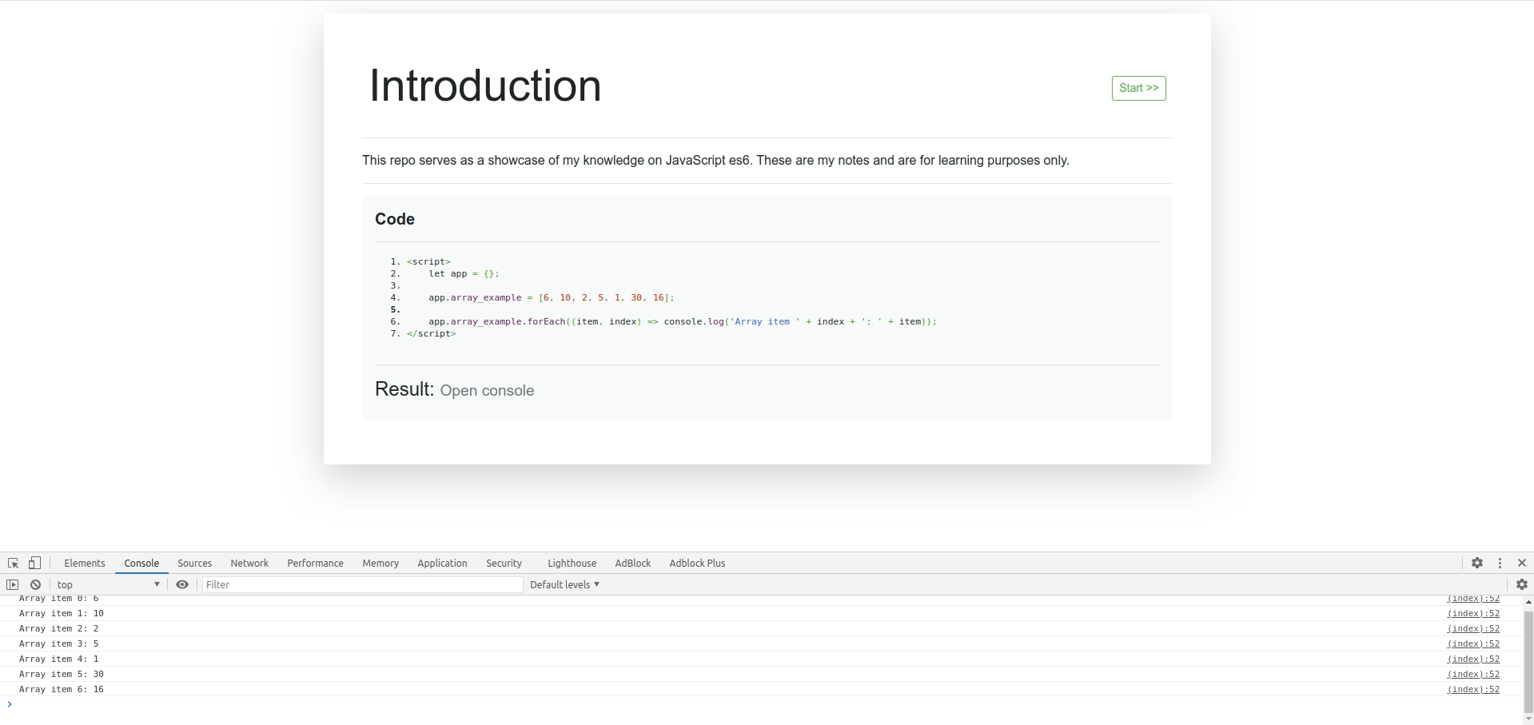Select console log 'Array item 2: 2'

pos(59,629)
